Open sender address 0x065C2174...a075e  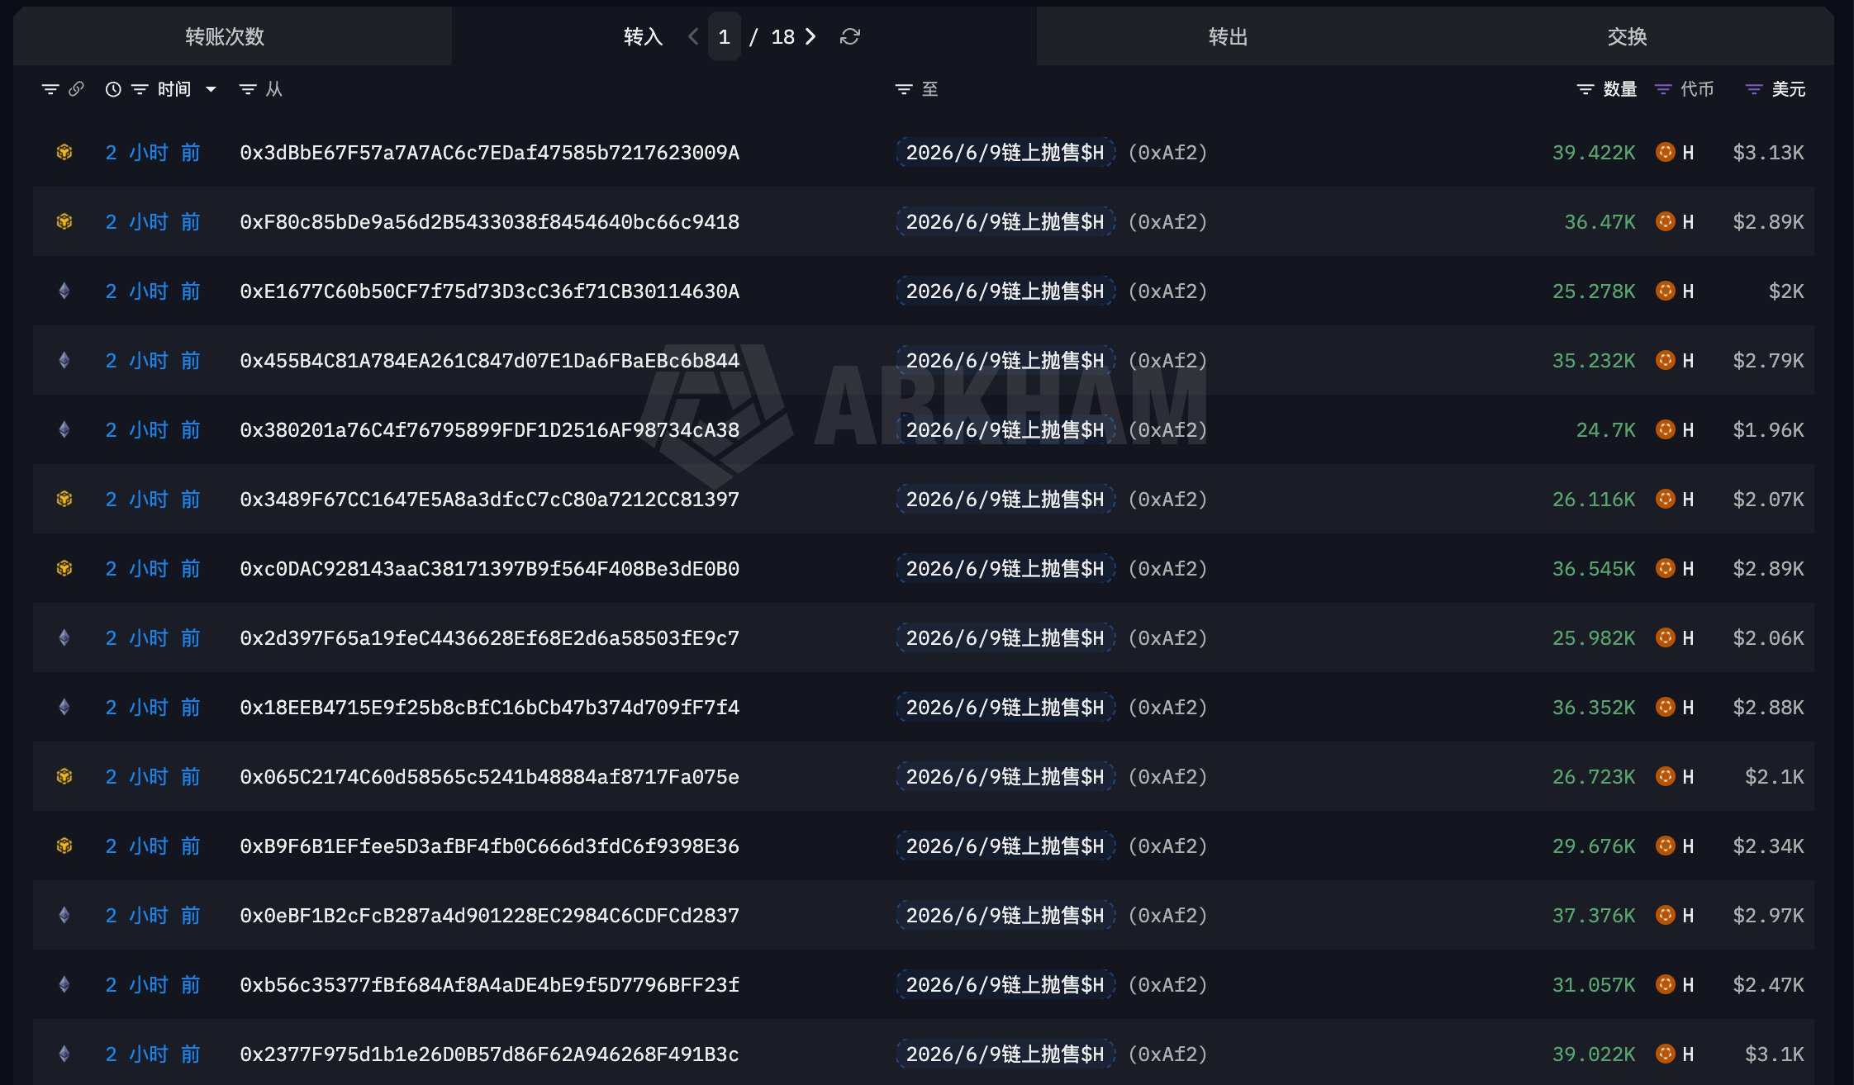489,776
